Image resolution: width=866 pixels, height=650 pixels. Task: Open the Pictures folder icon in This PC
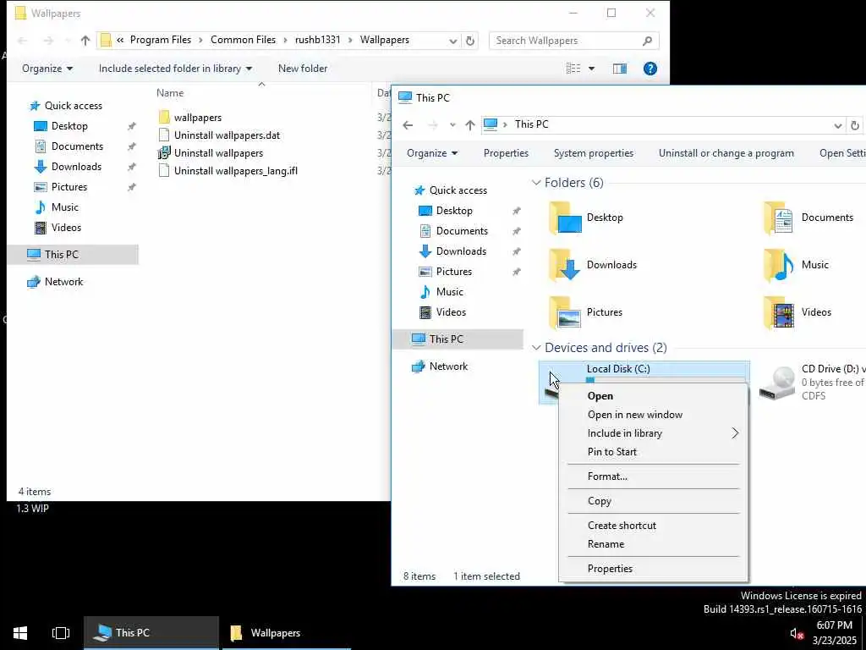coord(566,313)
